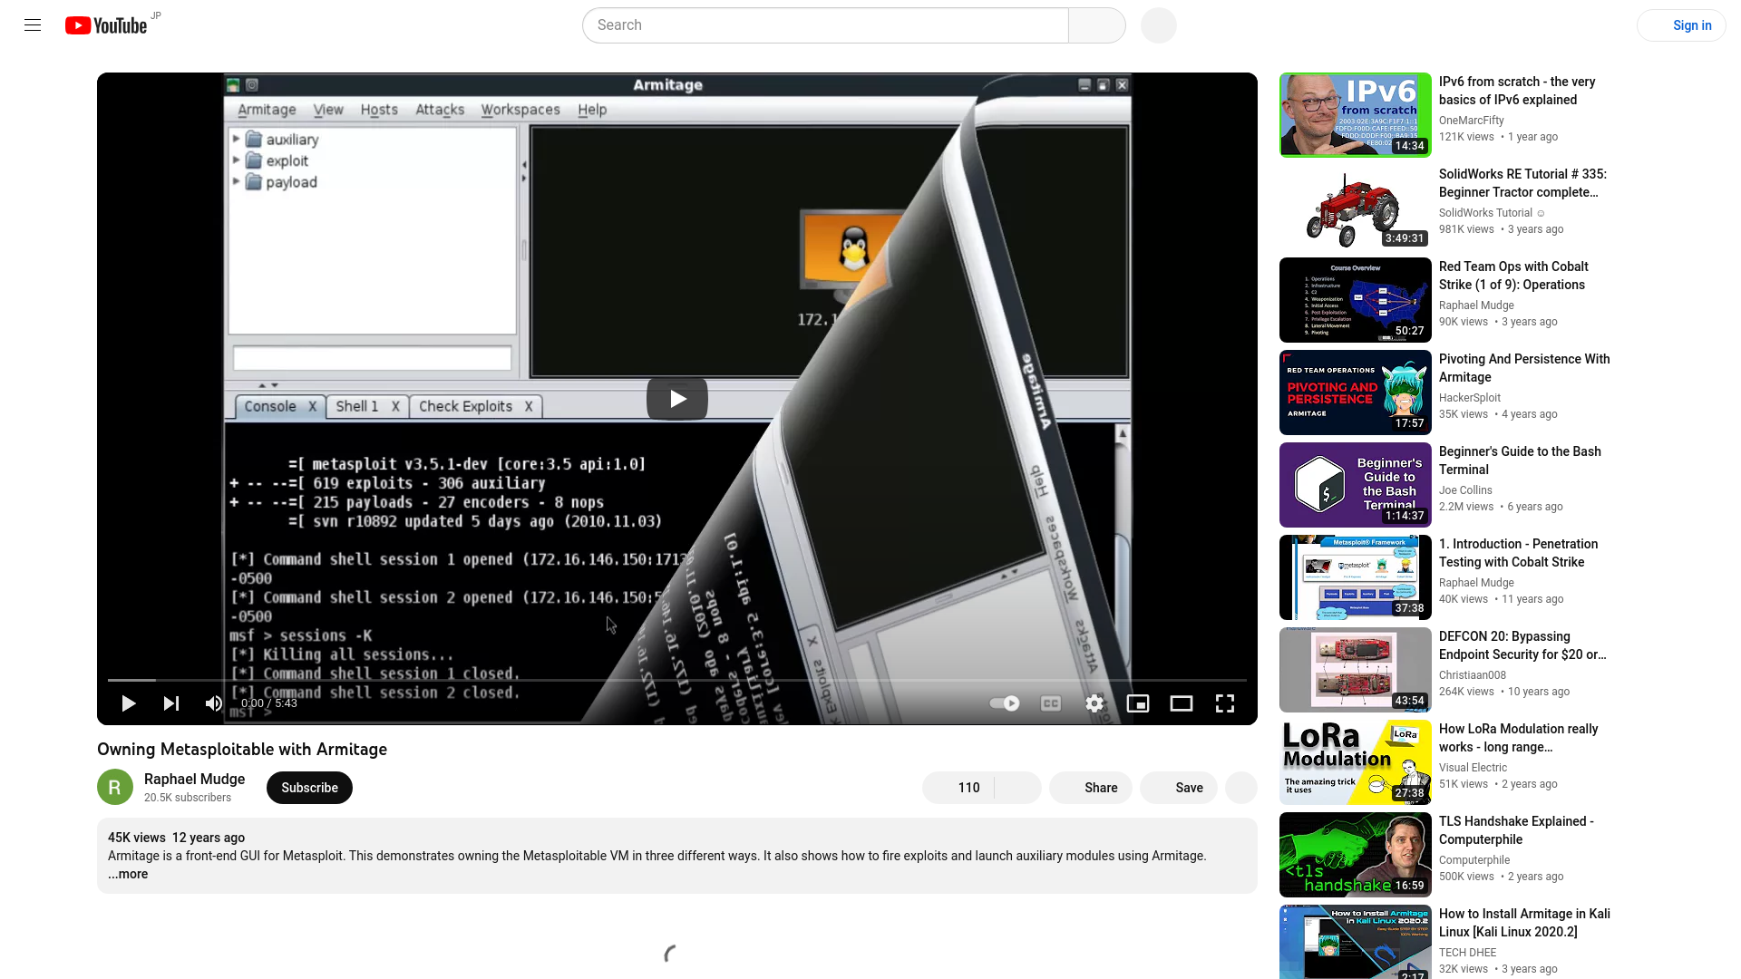Like the video showing 110 likes
Screen dimensions: 1741x979
tap(958, 788)
